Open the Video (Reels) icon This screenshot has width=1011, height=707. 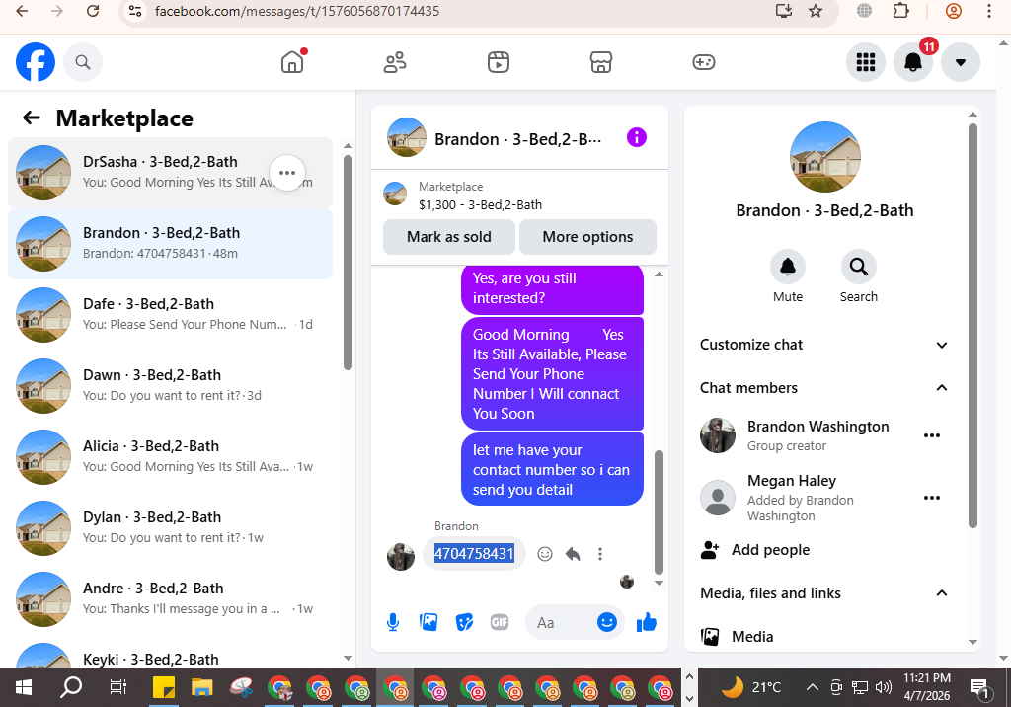[499, 62]
